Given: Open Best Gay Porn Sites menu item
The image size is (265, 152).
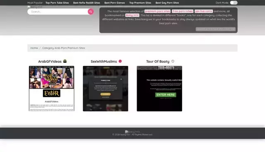Looking at the screenshot, I should [167, 3].
